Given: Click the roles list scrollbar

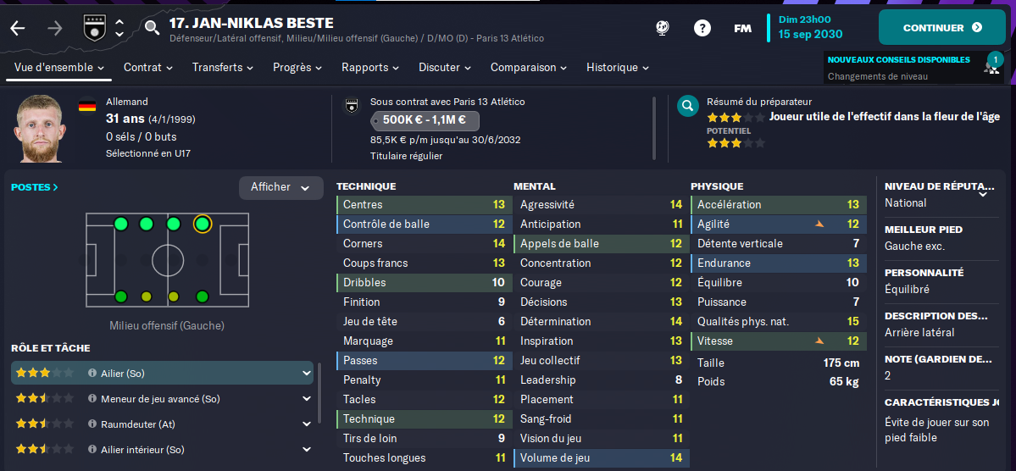Looking at the screenshot, I should click(319, 394).
